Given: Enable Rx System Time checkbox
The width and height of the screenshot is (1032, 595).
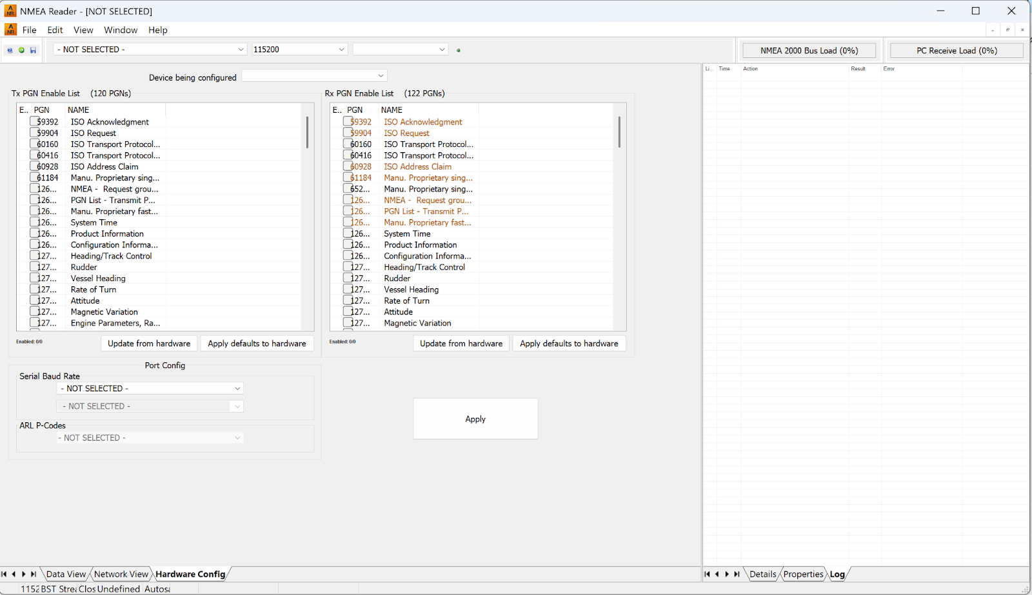Looking at the screenshot, I should pos(348,233).
